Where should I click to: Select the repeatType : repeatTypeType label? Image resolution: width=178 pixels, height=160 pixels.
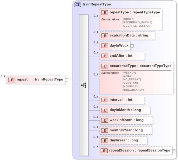(135, 12)
